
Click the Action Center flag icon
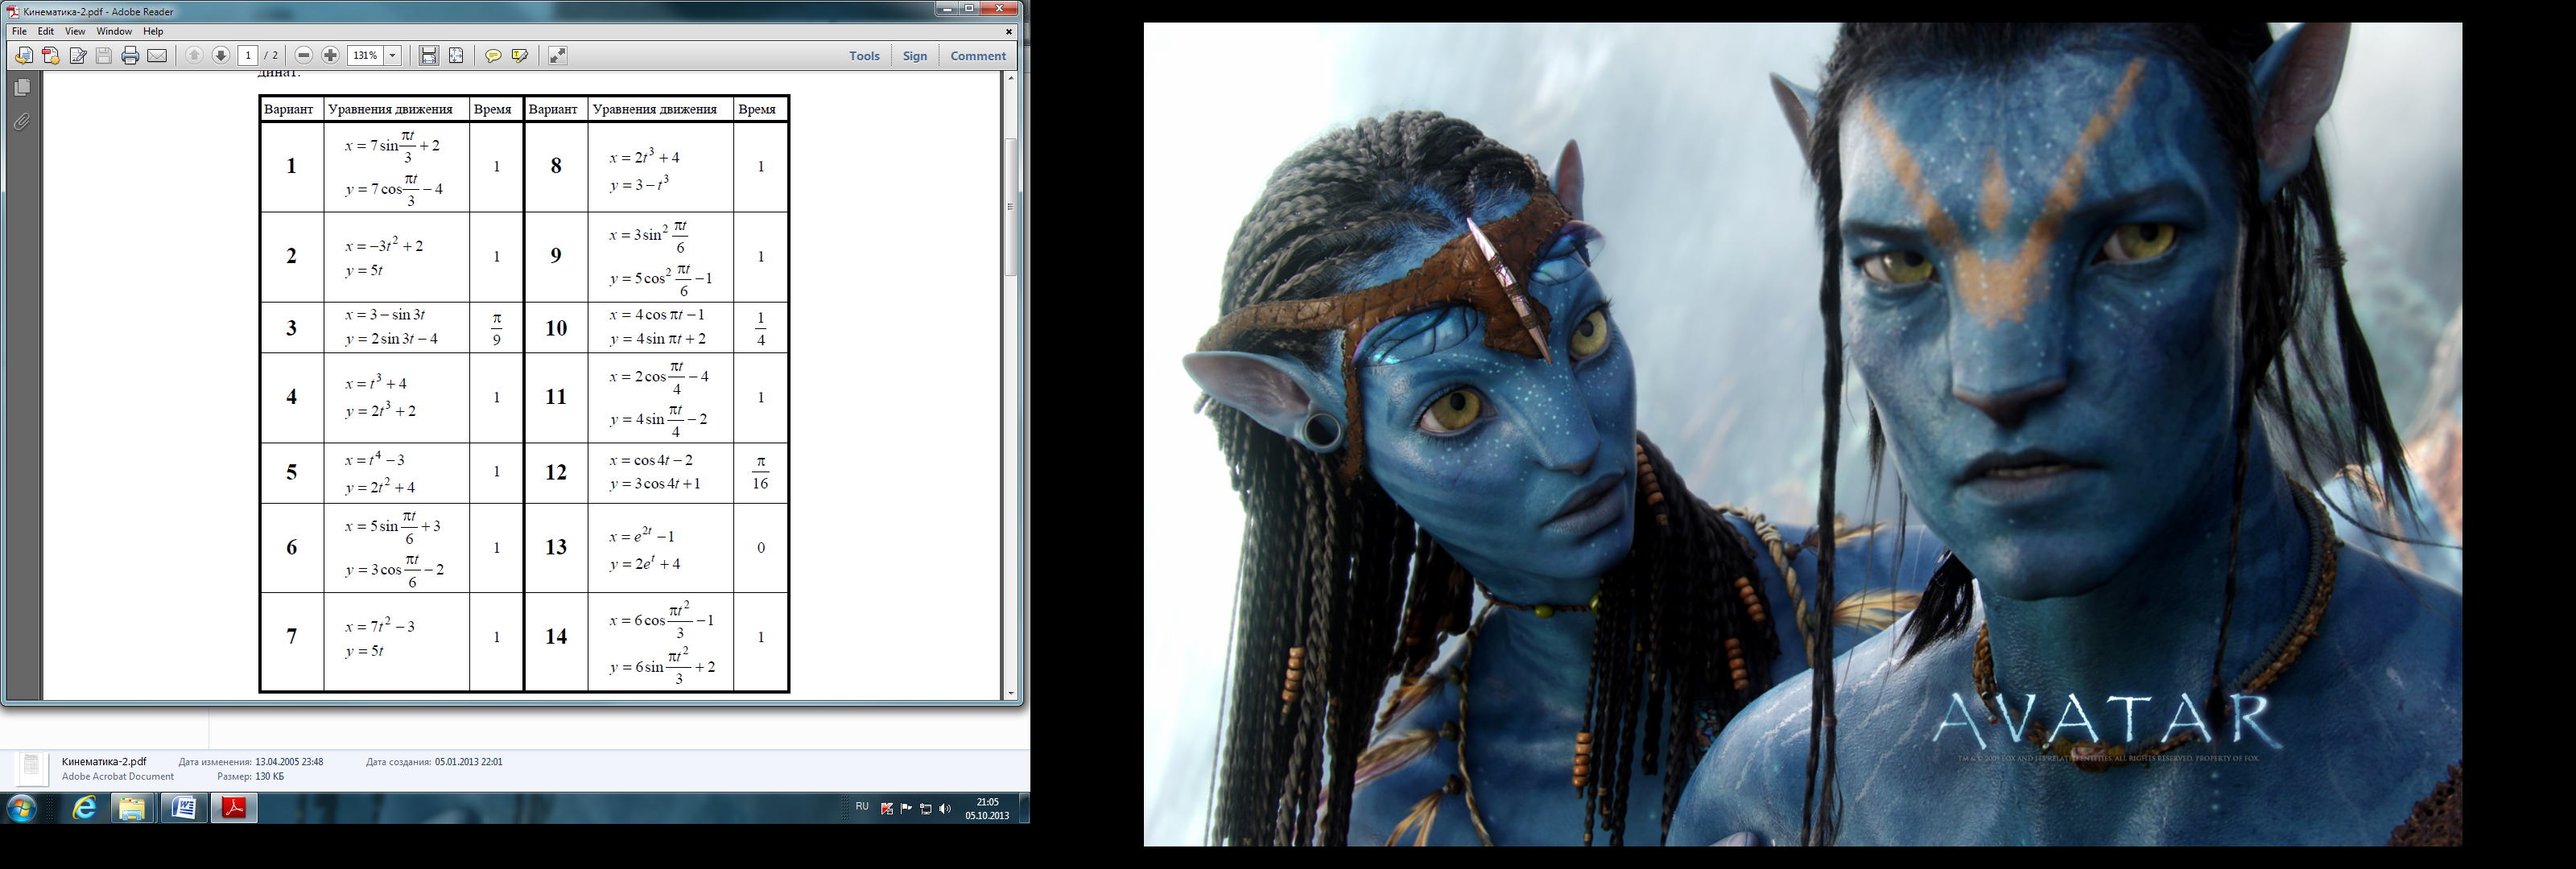pyautogui.click(x=906, y=809)
